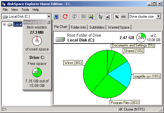
Task: Click the red refresh arrow icon
Action: [x=65, y=17]
